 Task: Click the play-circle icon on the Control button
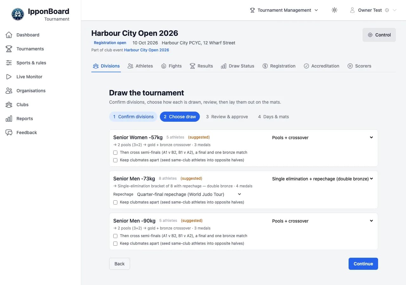pyautogui.click(x=370, y=35)
